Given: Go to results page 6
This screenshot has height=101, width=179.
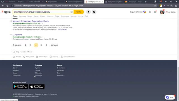Looking at the screenshot, I should point(46,45).
